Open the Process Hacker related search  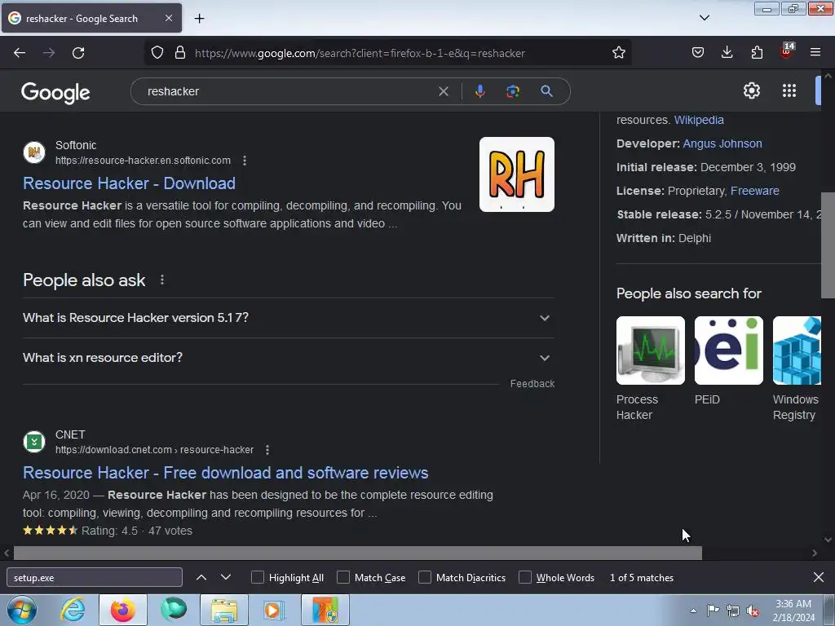(650, 369)
